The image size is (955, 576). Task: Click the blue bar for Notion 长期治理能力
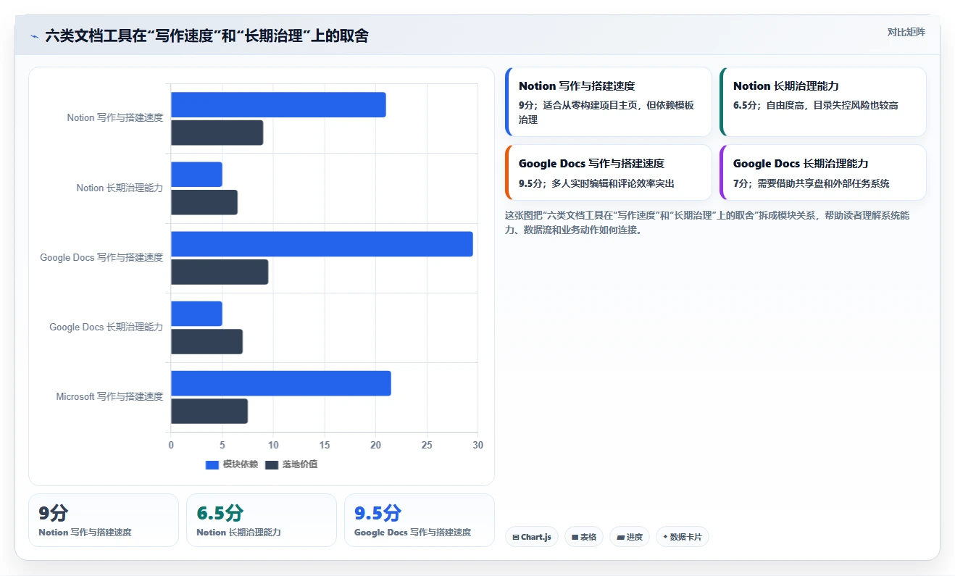tap(196, 175)
